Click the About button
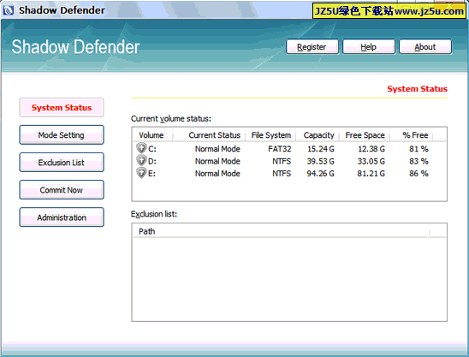This screenshot has height=357, width=469. point(425,47)
